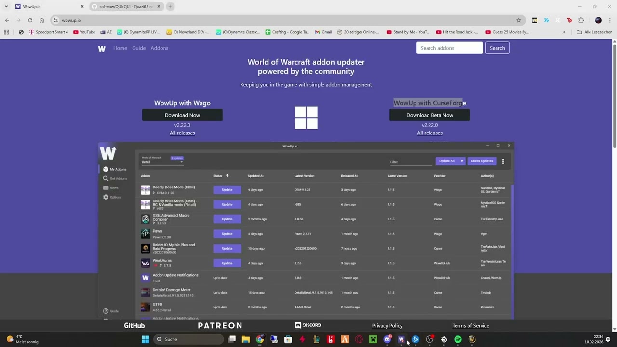The image size is (617, 347).
Task: Open the apps grid in bookmarks bar
Action: 6,32
